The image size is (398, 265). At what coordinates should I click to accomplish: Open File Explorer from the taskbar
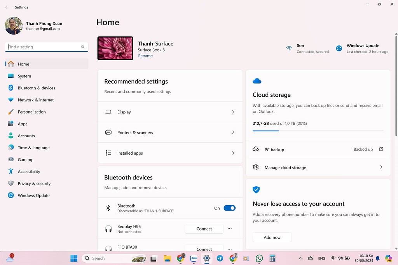pyautogui.click(x=167, y=258)
